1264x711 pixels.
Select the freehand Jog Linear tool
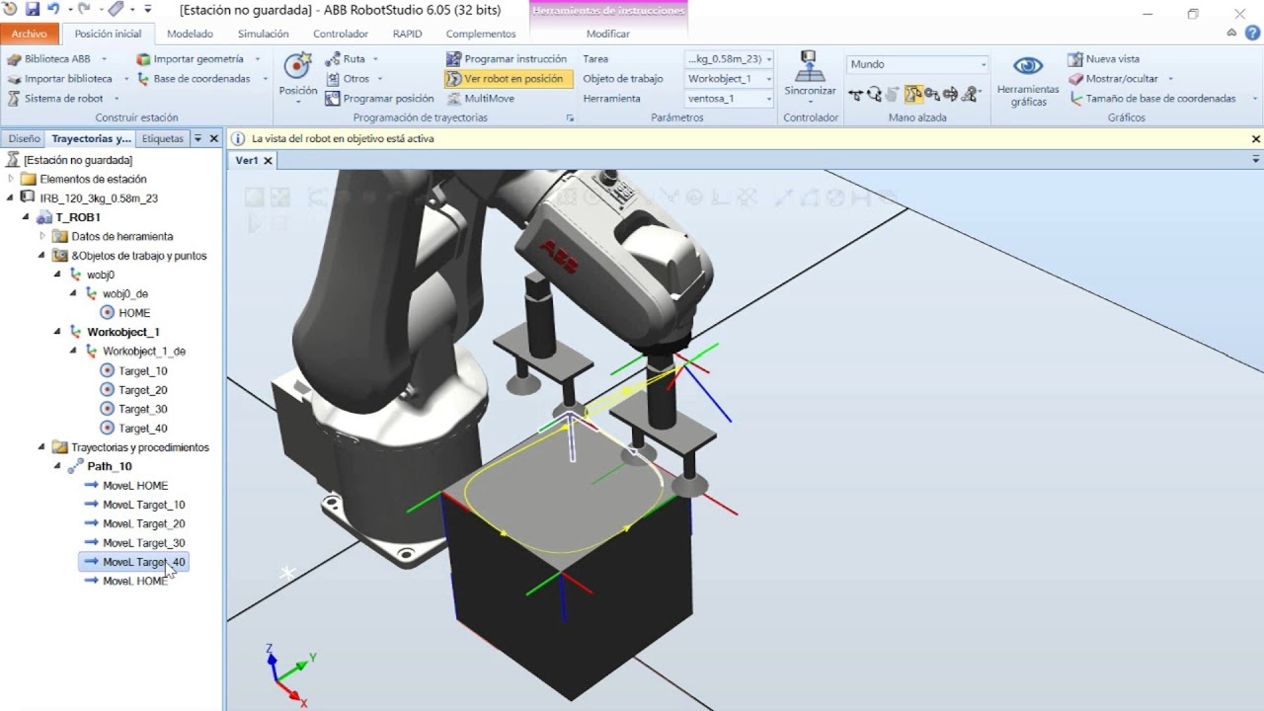click(931, 95)
